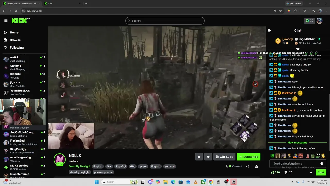This screenshot has height=186, width=330.
Task: Go back in browser history
Action: pos(4,11)
